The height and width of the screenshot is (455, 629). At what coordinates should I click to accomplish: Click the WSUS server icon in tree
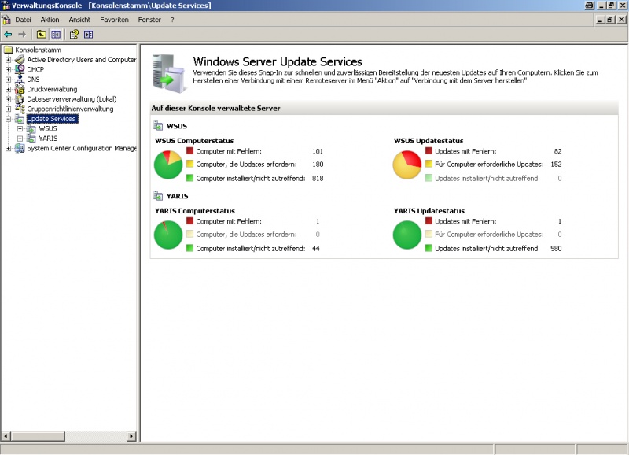click(31, 128)
